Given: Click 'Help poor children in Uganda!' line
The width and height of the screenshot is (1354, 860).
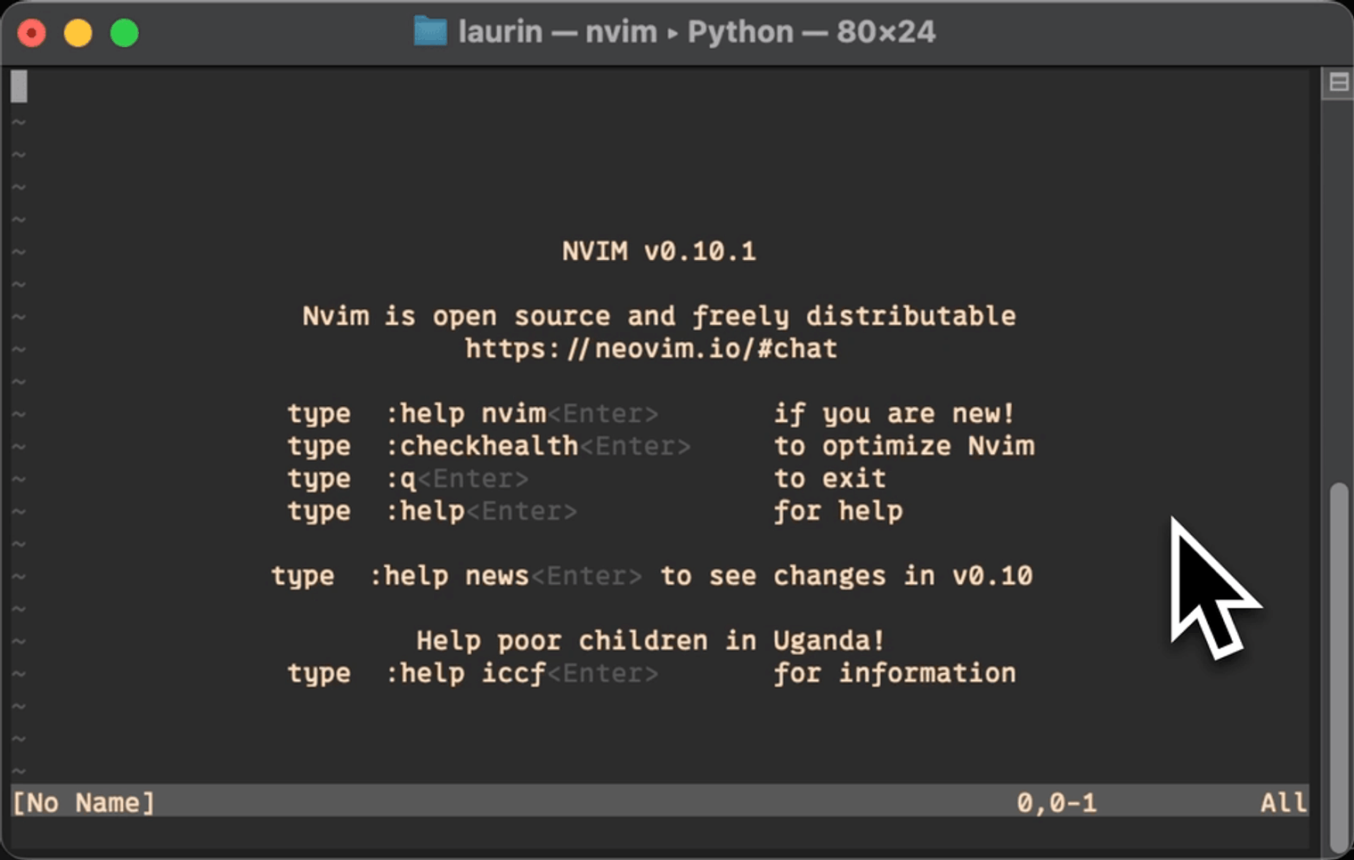Looking at the screenshot, I should pyautogui.click(x=650, y=641).
